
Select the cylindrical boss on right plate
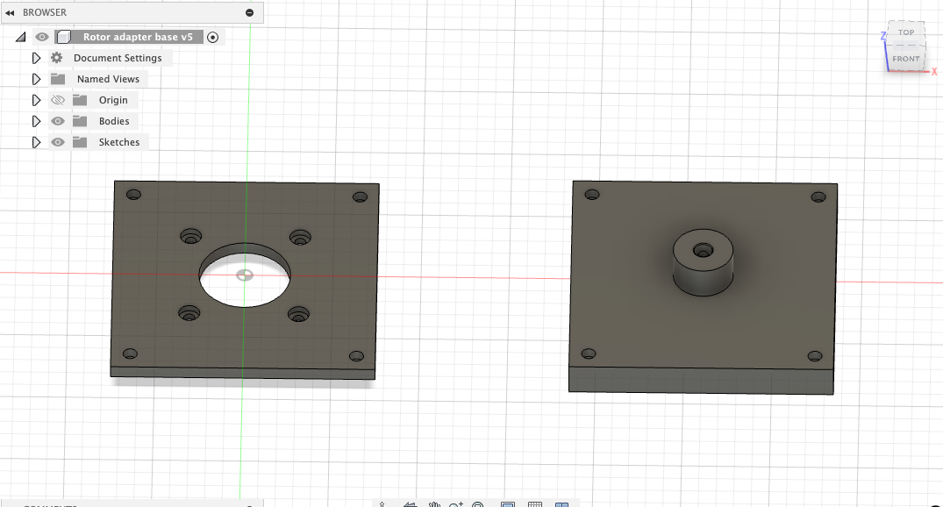tap(703, 262)
